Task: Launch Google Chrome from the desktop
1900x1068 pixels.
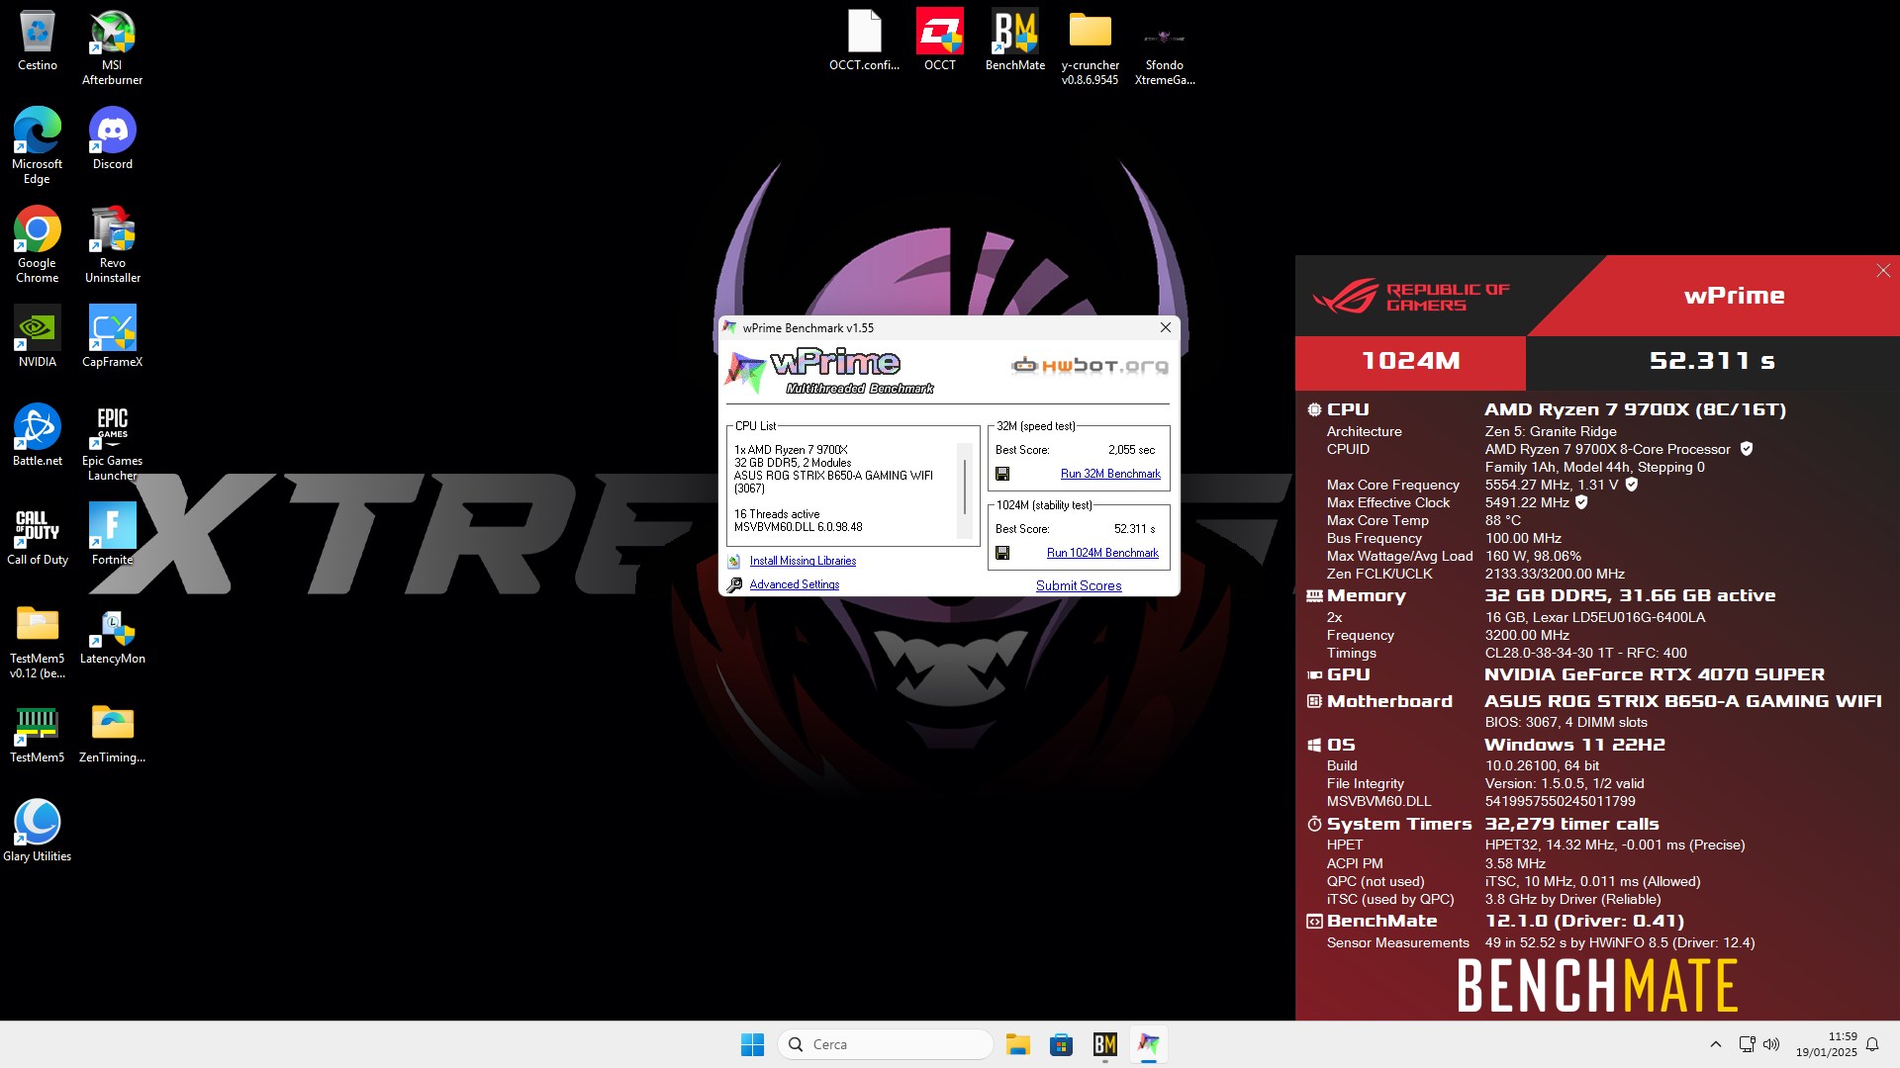Action: (x=37, y=245)
